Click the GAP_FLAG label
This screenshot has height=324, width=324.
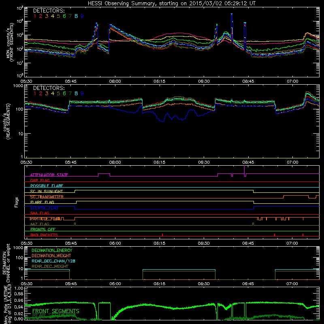coord(40,180)
